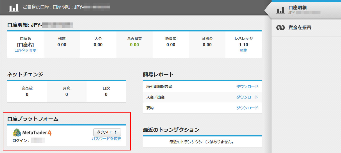Click the bar chart icon beside 口座明細 sidebar
Screen dimensions: 341x153
(280, 10)
